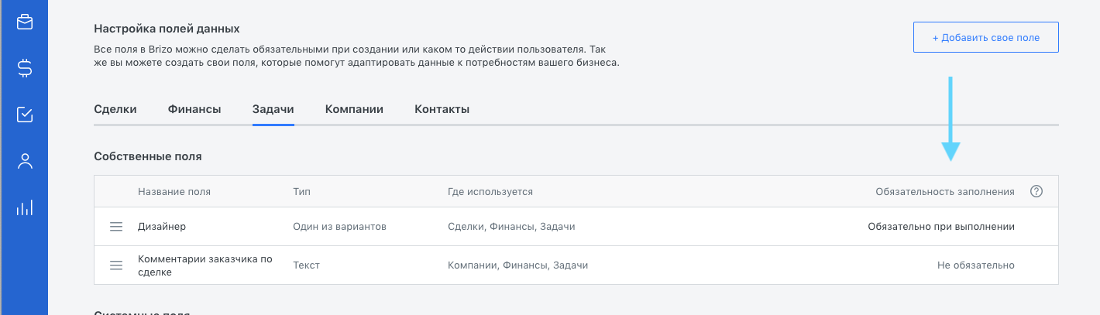Grab the drag handle for Комментарии заказчика row
This screenshot has height=315, width=1100.
click(x=116, y=265)
